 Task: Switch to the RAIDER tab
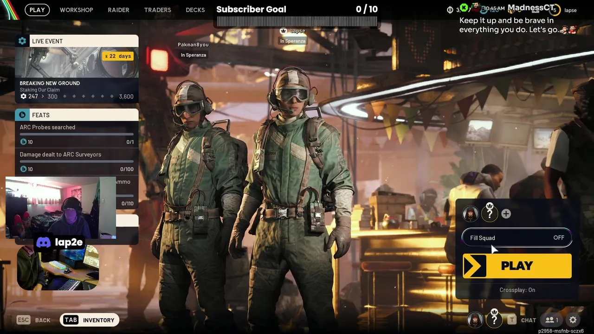click(118, 10)
